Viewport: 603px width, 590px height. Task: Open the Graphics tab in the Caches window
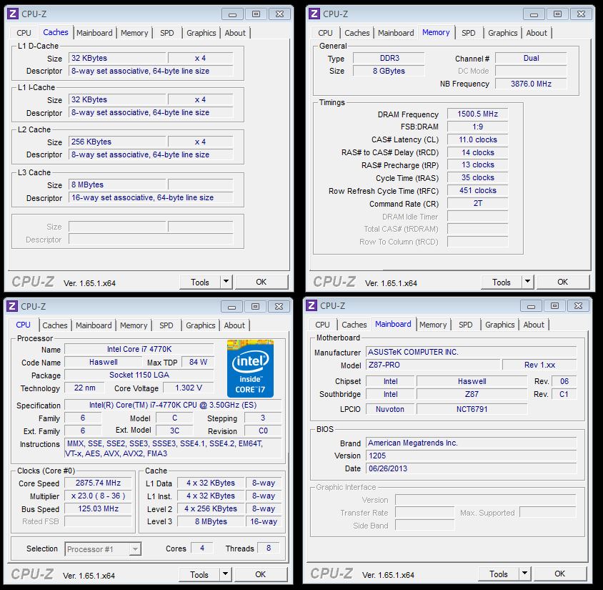click(x=201, y=33)
